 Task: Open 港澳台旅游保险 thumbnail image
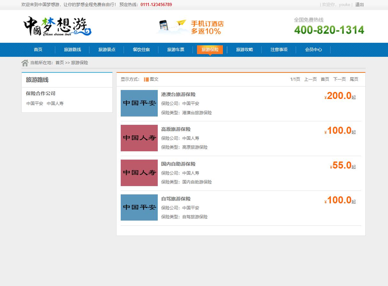139,103
